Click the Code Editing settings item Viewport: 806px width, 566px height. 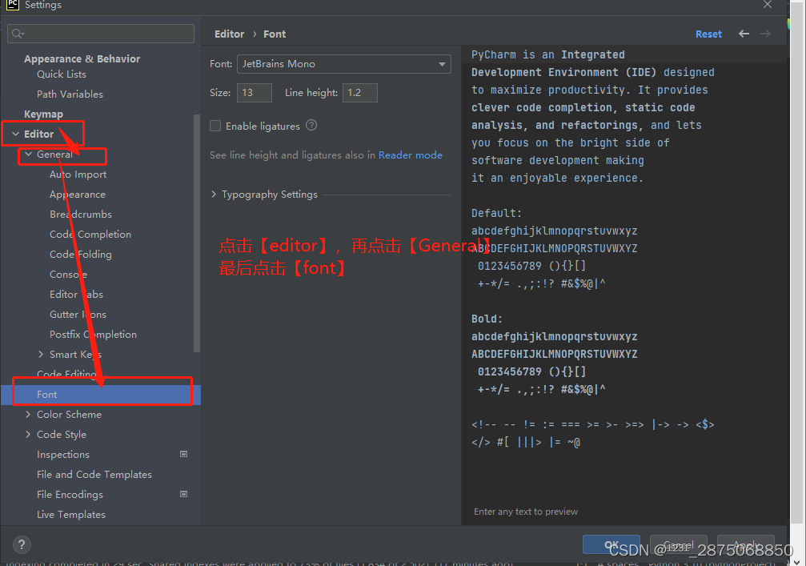(x=66, y=374)
